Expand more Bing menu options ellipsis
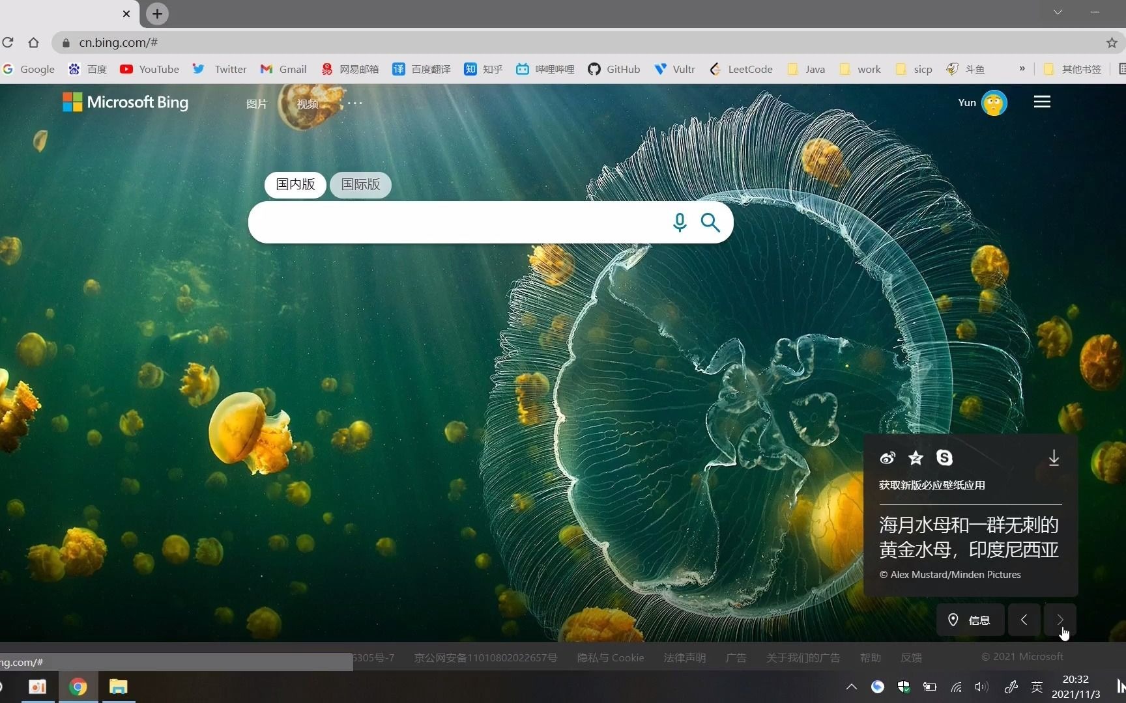Image resolution: width=1126 pixels, height=703 pixels. [x=354, y=103]
